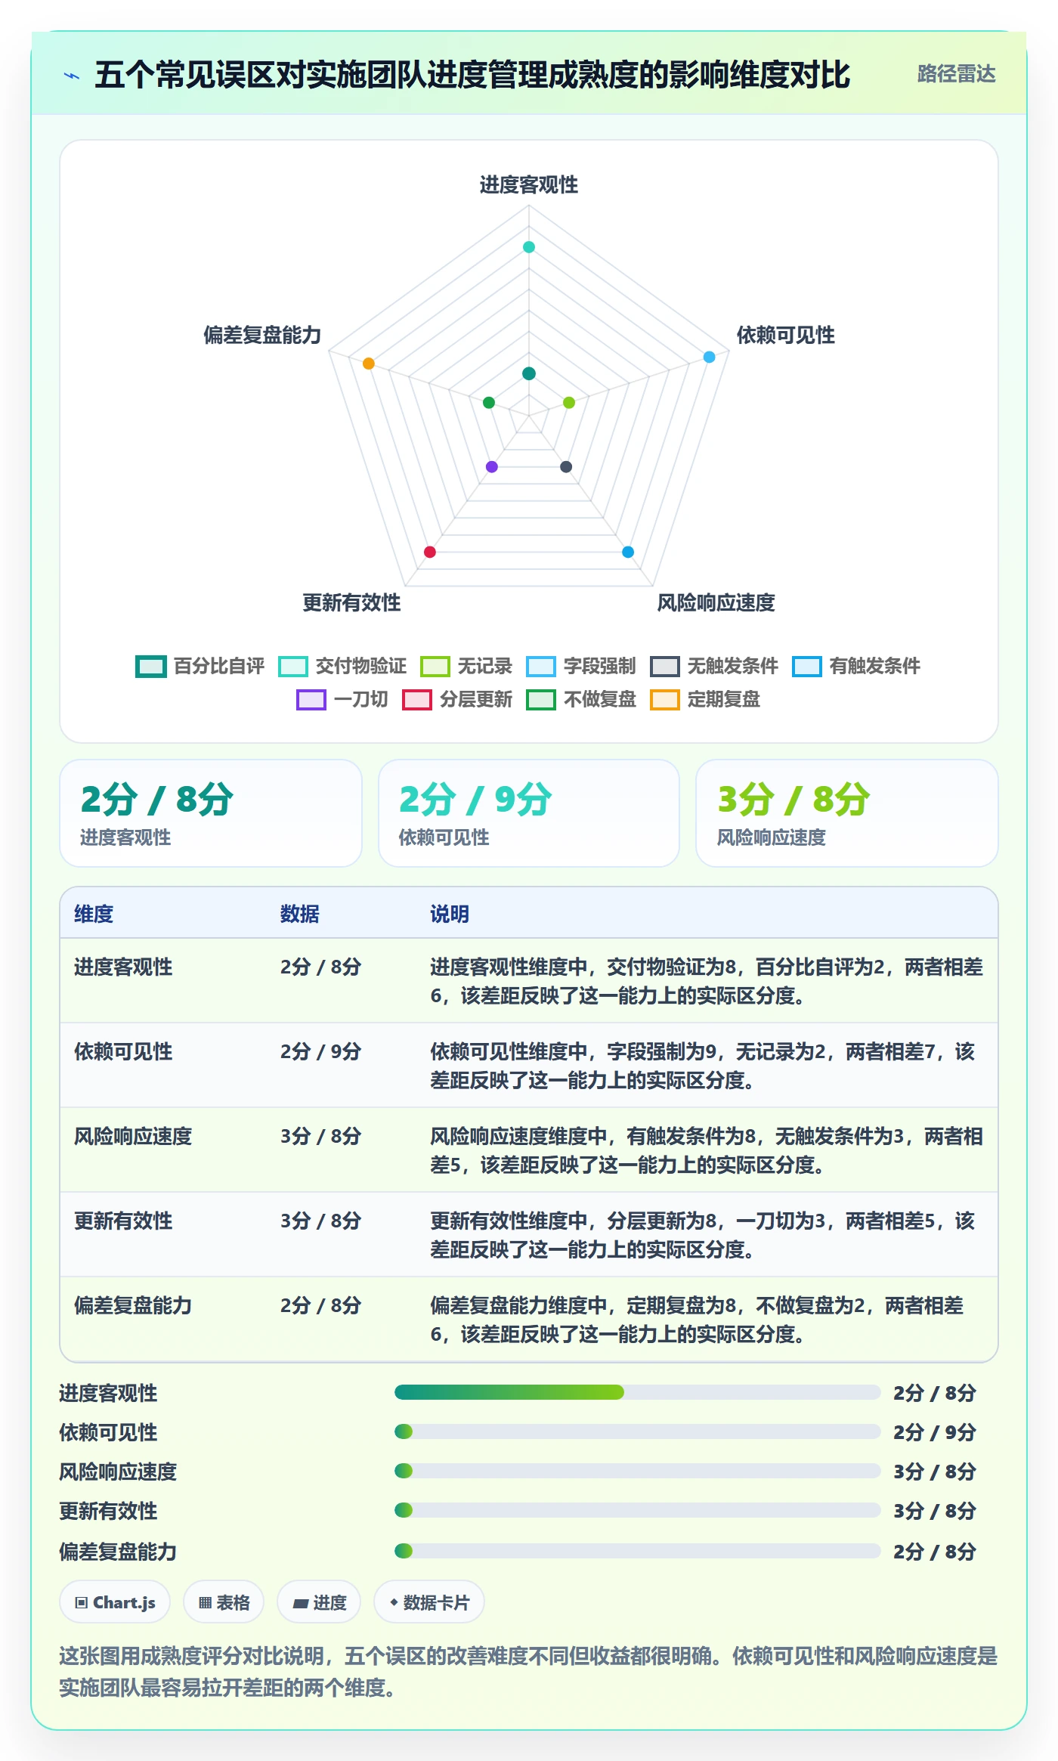Click the purple 一刀切 legend swatch
Viewport: 1058px width, 1761px height.
tap(311, 700)
